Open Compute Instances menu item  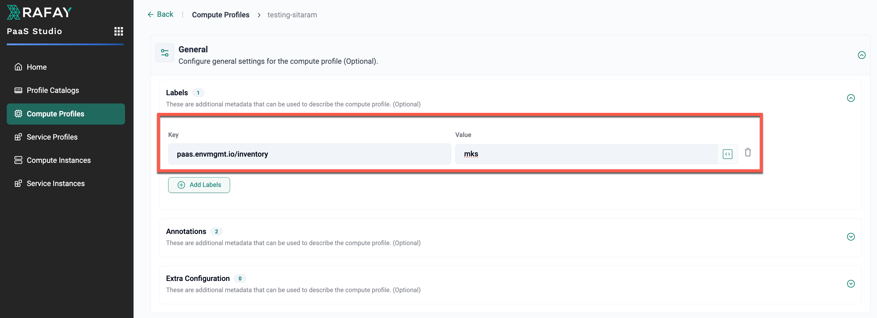[x=66, y=160]
